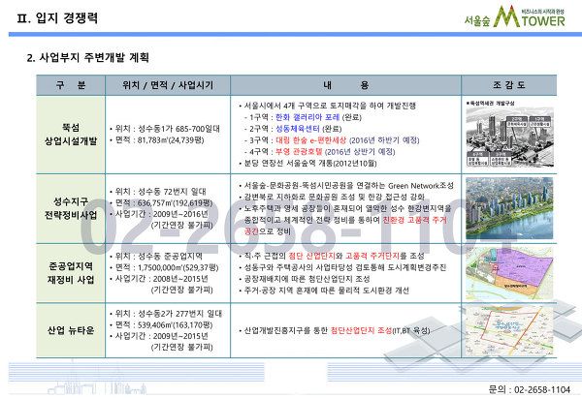This screenshot has height=398, width=582.
Task: Open the 성수지구 riverside rendering thumbnail
Action: click(x=509, y=208)
